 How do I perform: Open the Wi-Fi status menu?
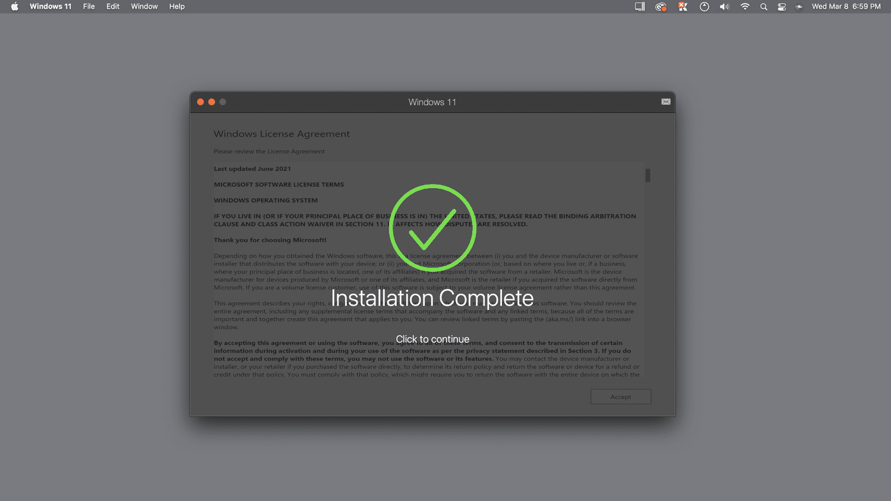tap(745, 7)
